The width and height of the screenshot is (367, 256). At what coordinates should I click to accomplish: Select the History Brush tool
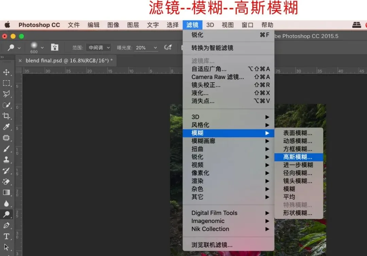click(x=6, y=171)
